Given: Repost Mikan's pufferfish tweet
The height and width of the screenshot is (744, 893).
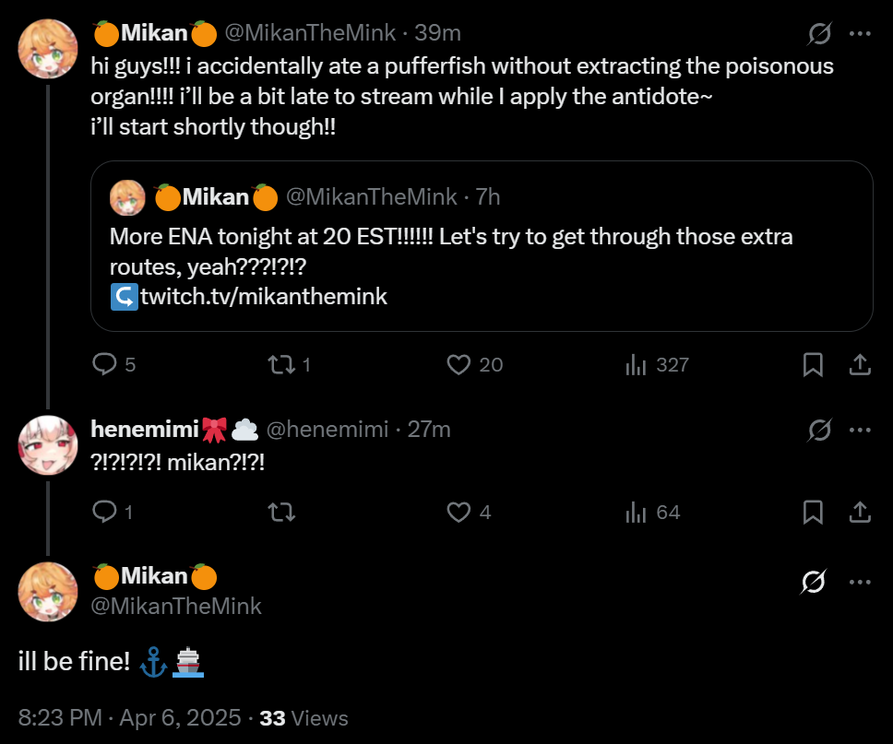Looking at the screenshot, I should (278, 365).
